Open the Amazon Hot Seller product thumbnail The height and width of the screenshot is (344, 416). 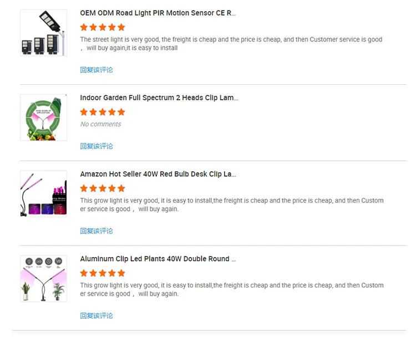click(43, 194)
